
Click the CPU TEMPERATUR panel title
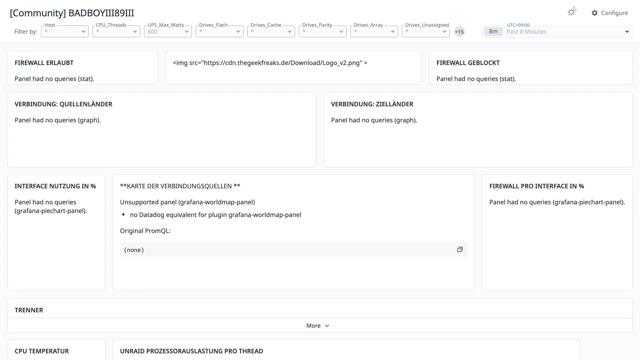(x=42, y=351)
